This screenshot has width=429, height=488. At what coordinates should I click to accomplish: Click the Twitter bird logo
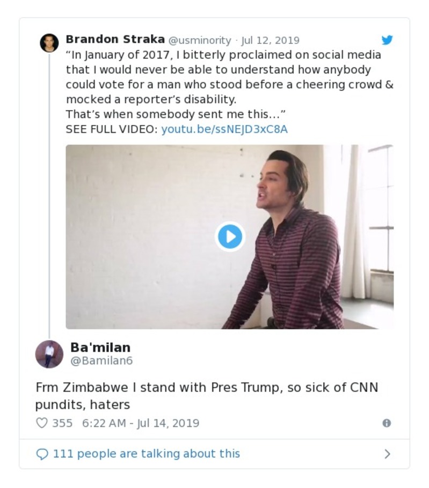387,40
